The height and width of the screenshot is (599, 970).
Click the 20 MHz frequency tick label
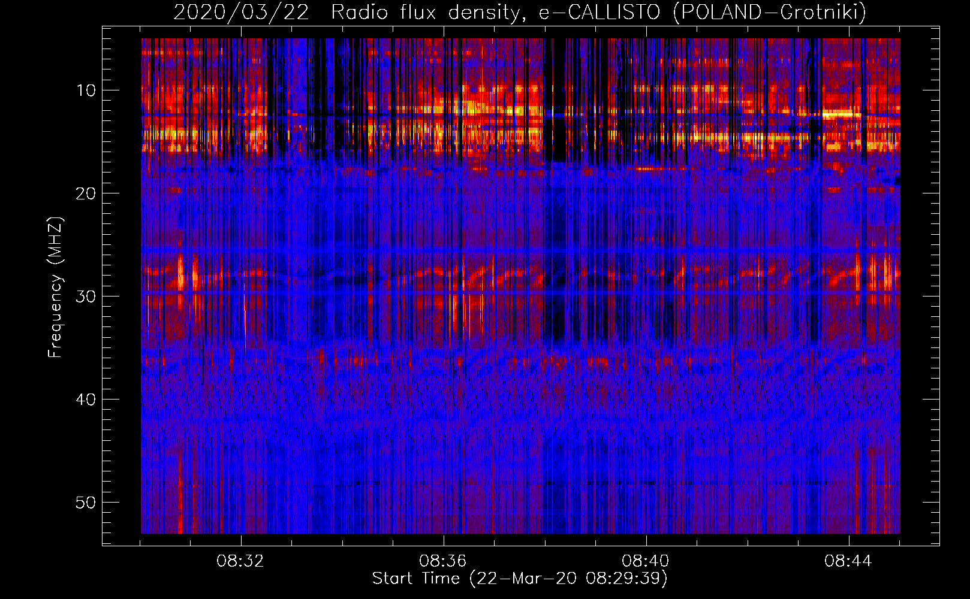tap(86, 193)
